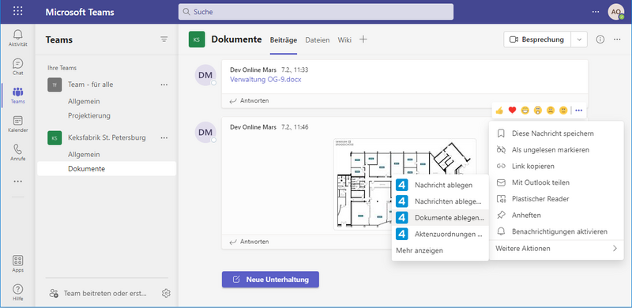This screenshot has width=632, height=308.
Task: Click Antworten under the floor plan post
Action: (x=250, y=242)
